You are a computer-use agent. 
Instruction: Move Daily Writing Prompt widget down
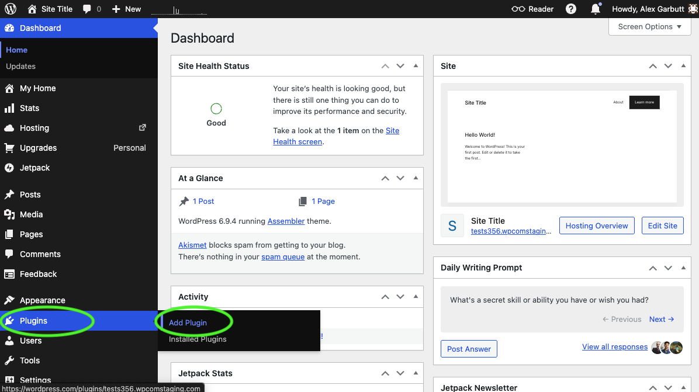[668, 268]
